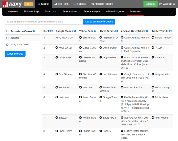Focus the brainstorm idea input field
Screen dimensions: 178x141
click(x=44, y=22)
